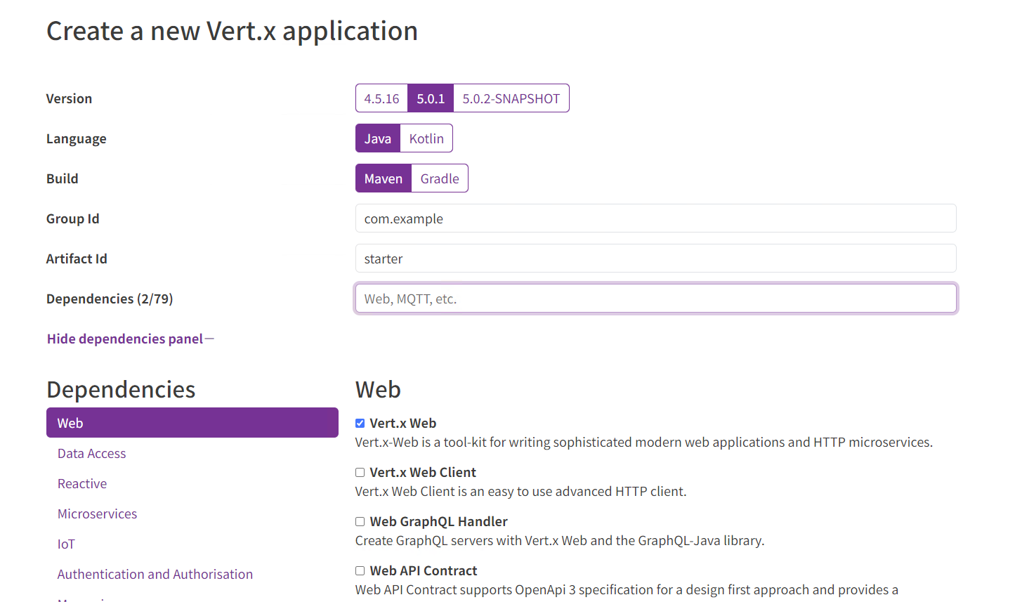Pick Maven as build tool
This screenshot has height=602, width=1022.
(x=384, y=178)
